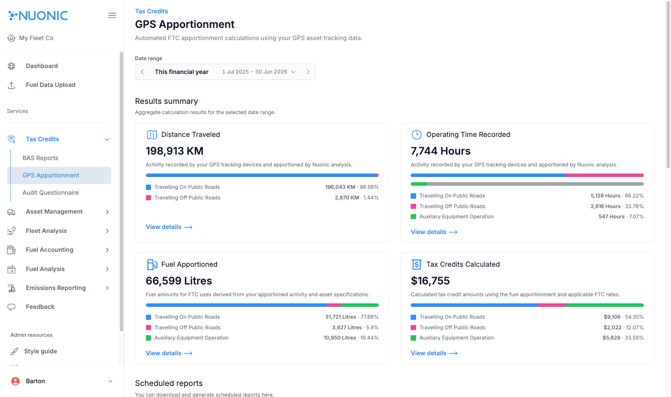Collapse the Tax Credits menu section
Screen dimensions: 671x397
pyautogui.click(x=107, y=139)
